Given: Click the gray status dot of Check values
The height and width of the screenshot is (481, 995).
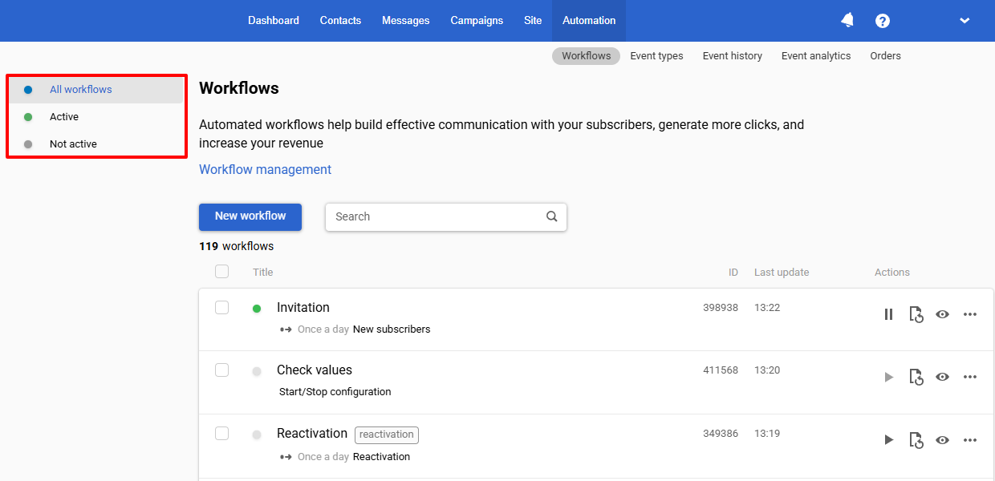Looking at the screenshot, I should pyautogui.click(x=257, y=371).
